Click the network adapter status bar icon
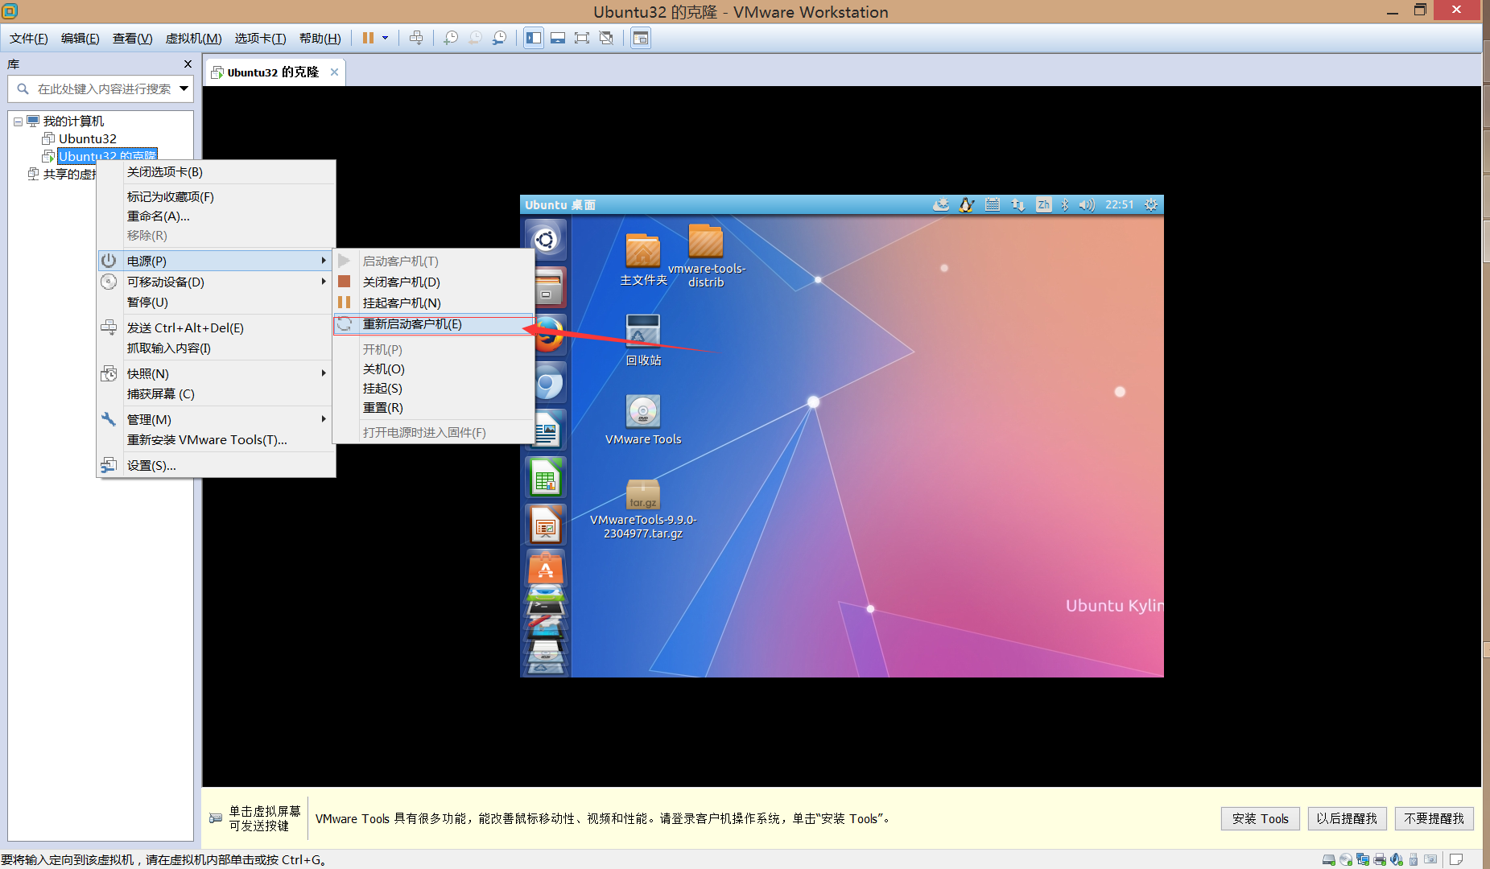1490x869 pixels. pos(1363,859)
